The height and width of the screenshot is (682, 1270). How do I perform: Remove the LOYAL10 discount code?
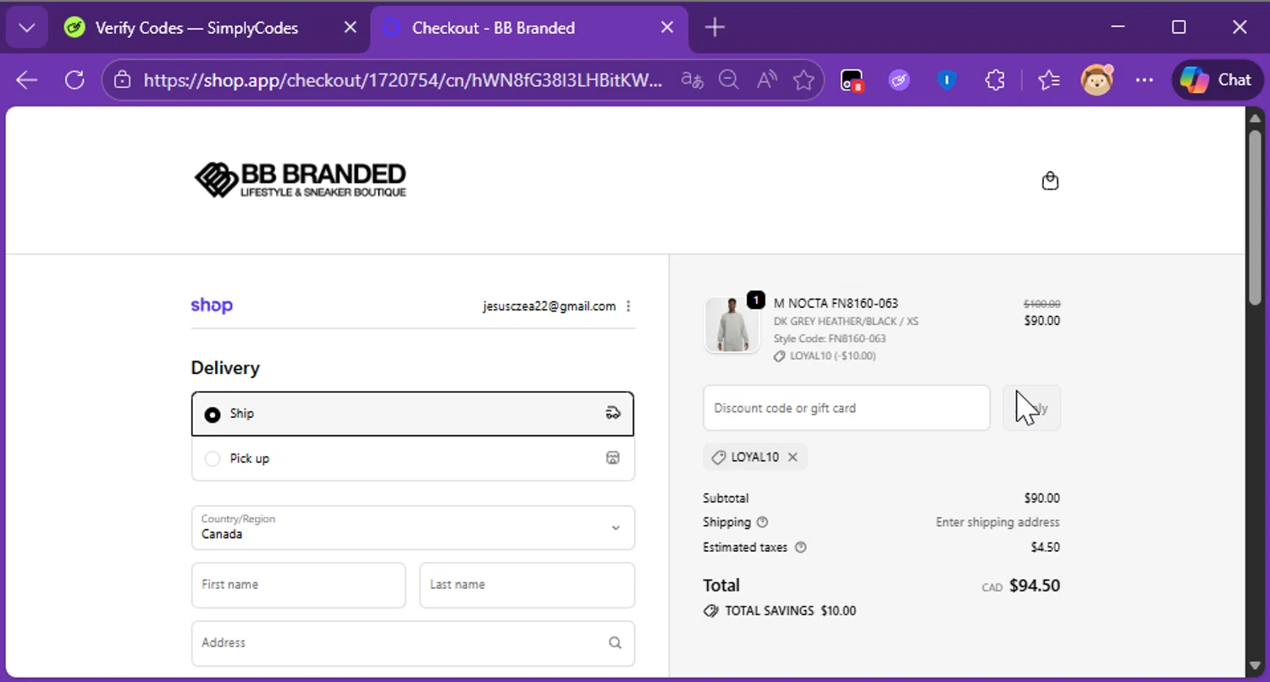coord(792,457)
